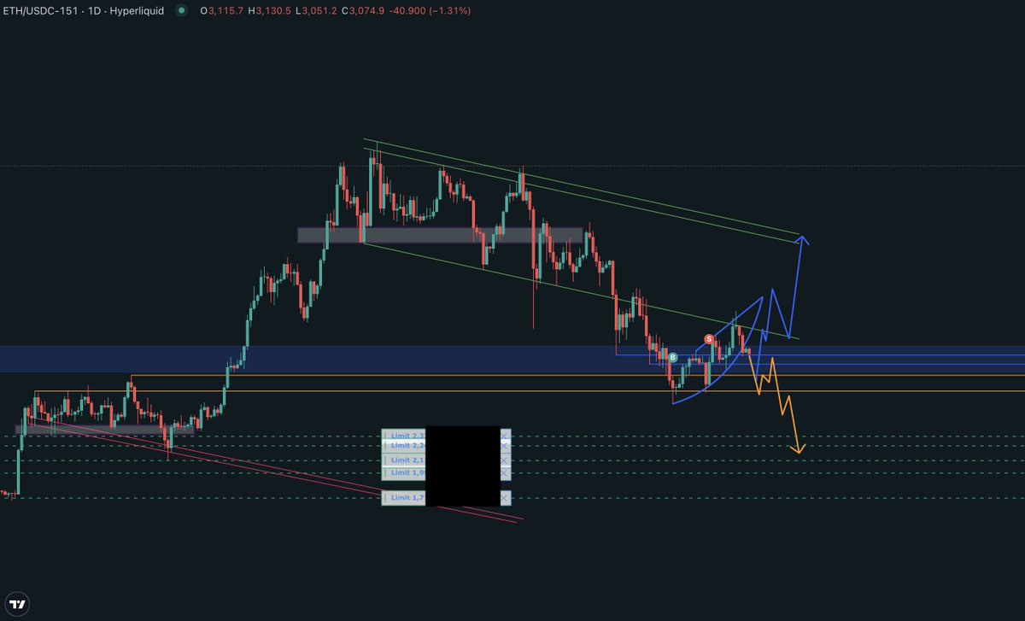Select the Limit 1,7 order label
Screen dimensions: 1025x621
coord(403,497)
